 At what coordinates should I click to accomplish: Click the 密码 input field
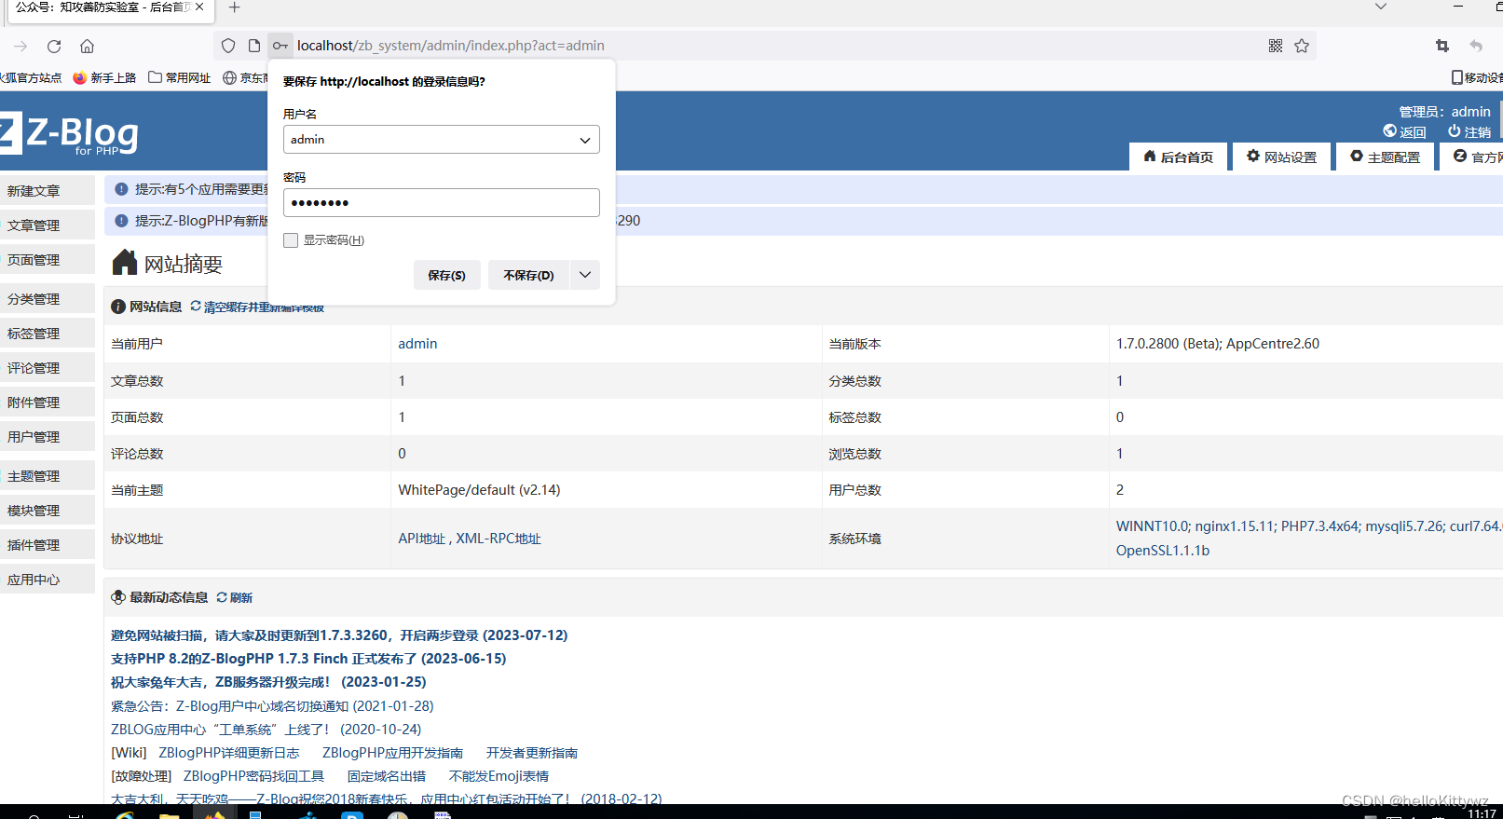pos(441,203)
